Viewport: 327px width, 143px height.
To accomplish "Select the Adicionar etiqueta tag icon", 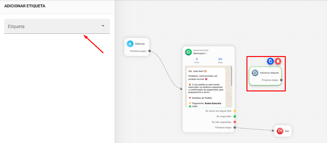I will click(255, 73).
